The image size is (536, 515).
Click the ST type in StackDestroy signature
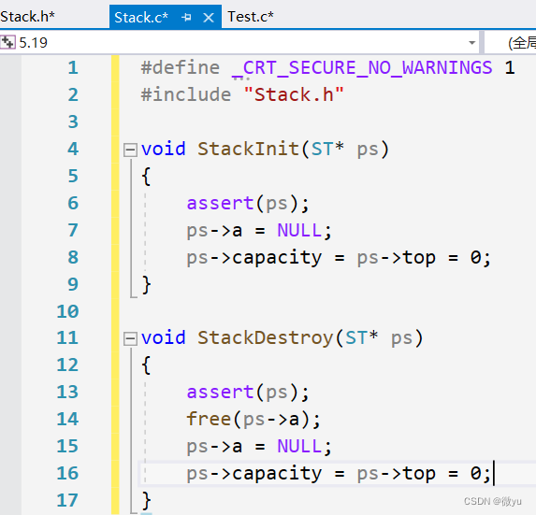356,337
